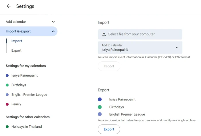Open Birthdays calendar settings in sidebar

click(x=19, y=85)
